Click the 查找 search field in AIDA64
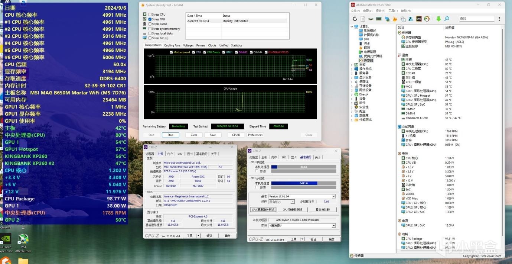This screenshot has width=512, height=264. tap(476, 19)
